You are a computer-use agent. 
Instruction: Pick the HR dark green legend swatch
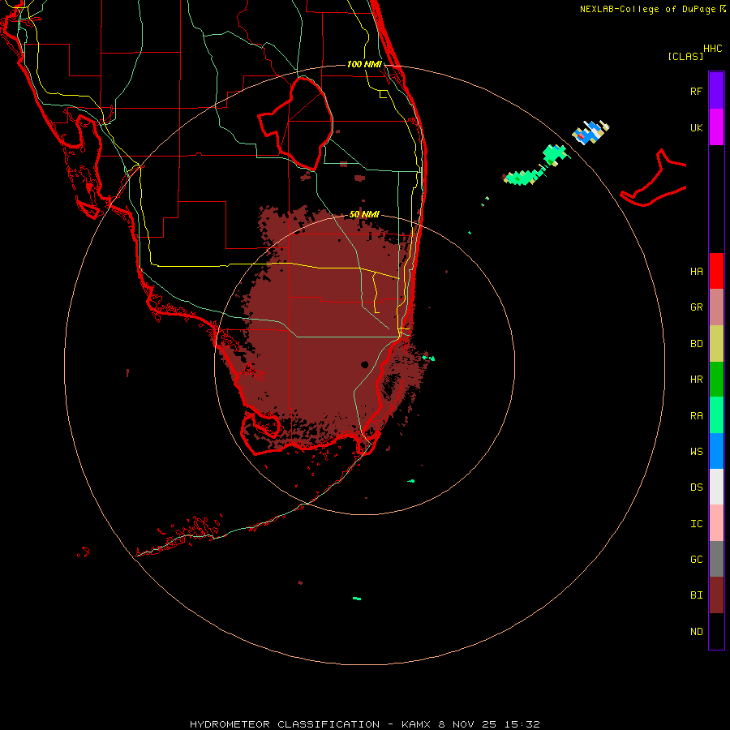[x=716, y=379]
